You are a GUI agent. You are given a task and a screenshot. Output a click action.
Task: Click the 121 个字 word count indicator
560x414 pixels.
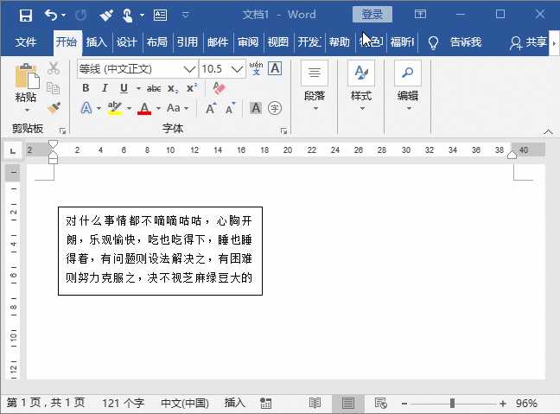tap(123, 404)
